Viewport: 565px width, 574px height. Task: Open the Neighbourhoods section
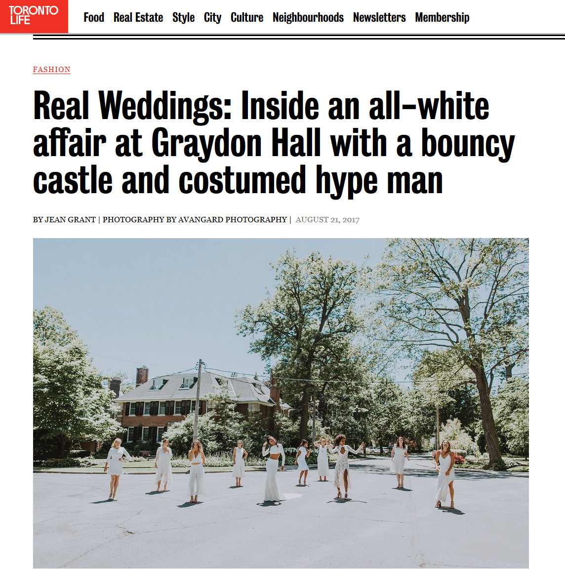pyautogui.click(x=308, y=18)
